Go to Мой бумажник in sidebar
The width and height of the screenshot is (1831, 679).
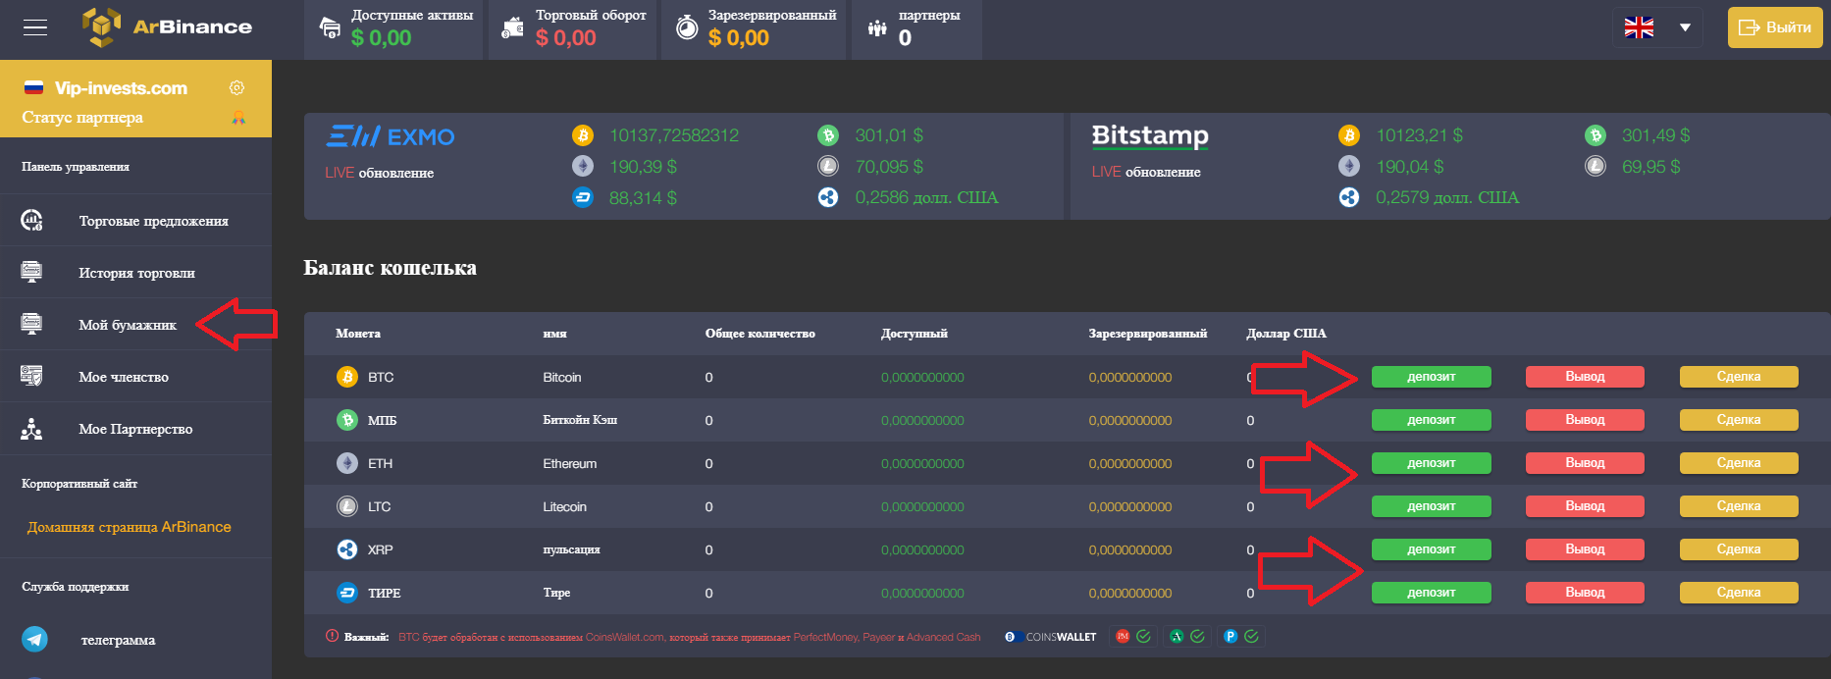click(128, 325)
